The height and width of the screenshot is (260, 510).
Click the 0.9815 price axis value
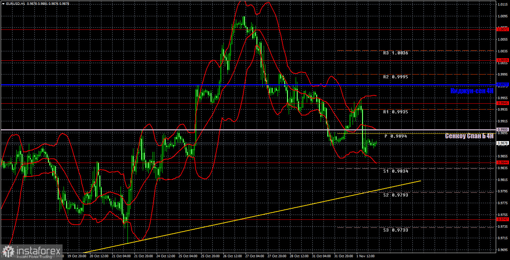point(503,180)
